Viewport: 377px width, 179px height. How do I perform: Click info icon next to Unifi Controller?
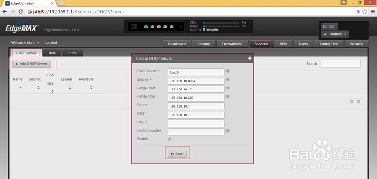coord(228,131)
